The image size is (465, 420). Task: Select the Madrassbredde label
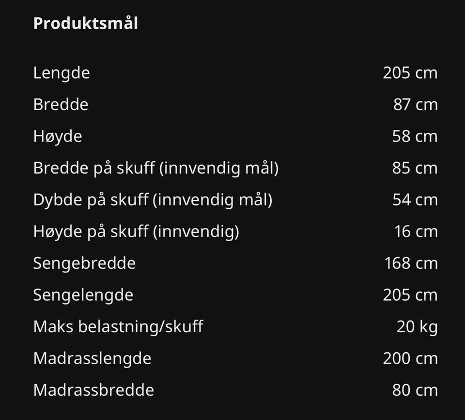point(93,390)
